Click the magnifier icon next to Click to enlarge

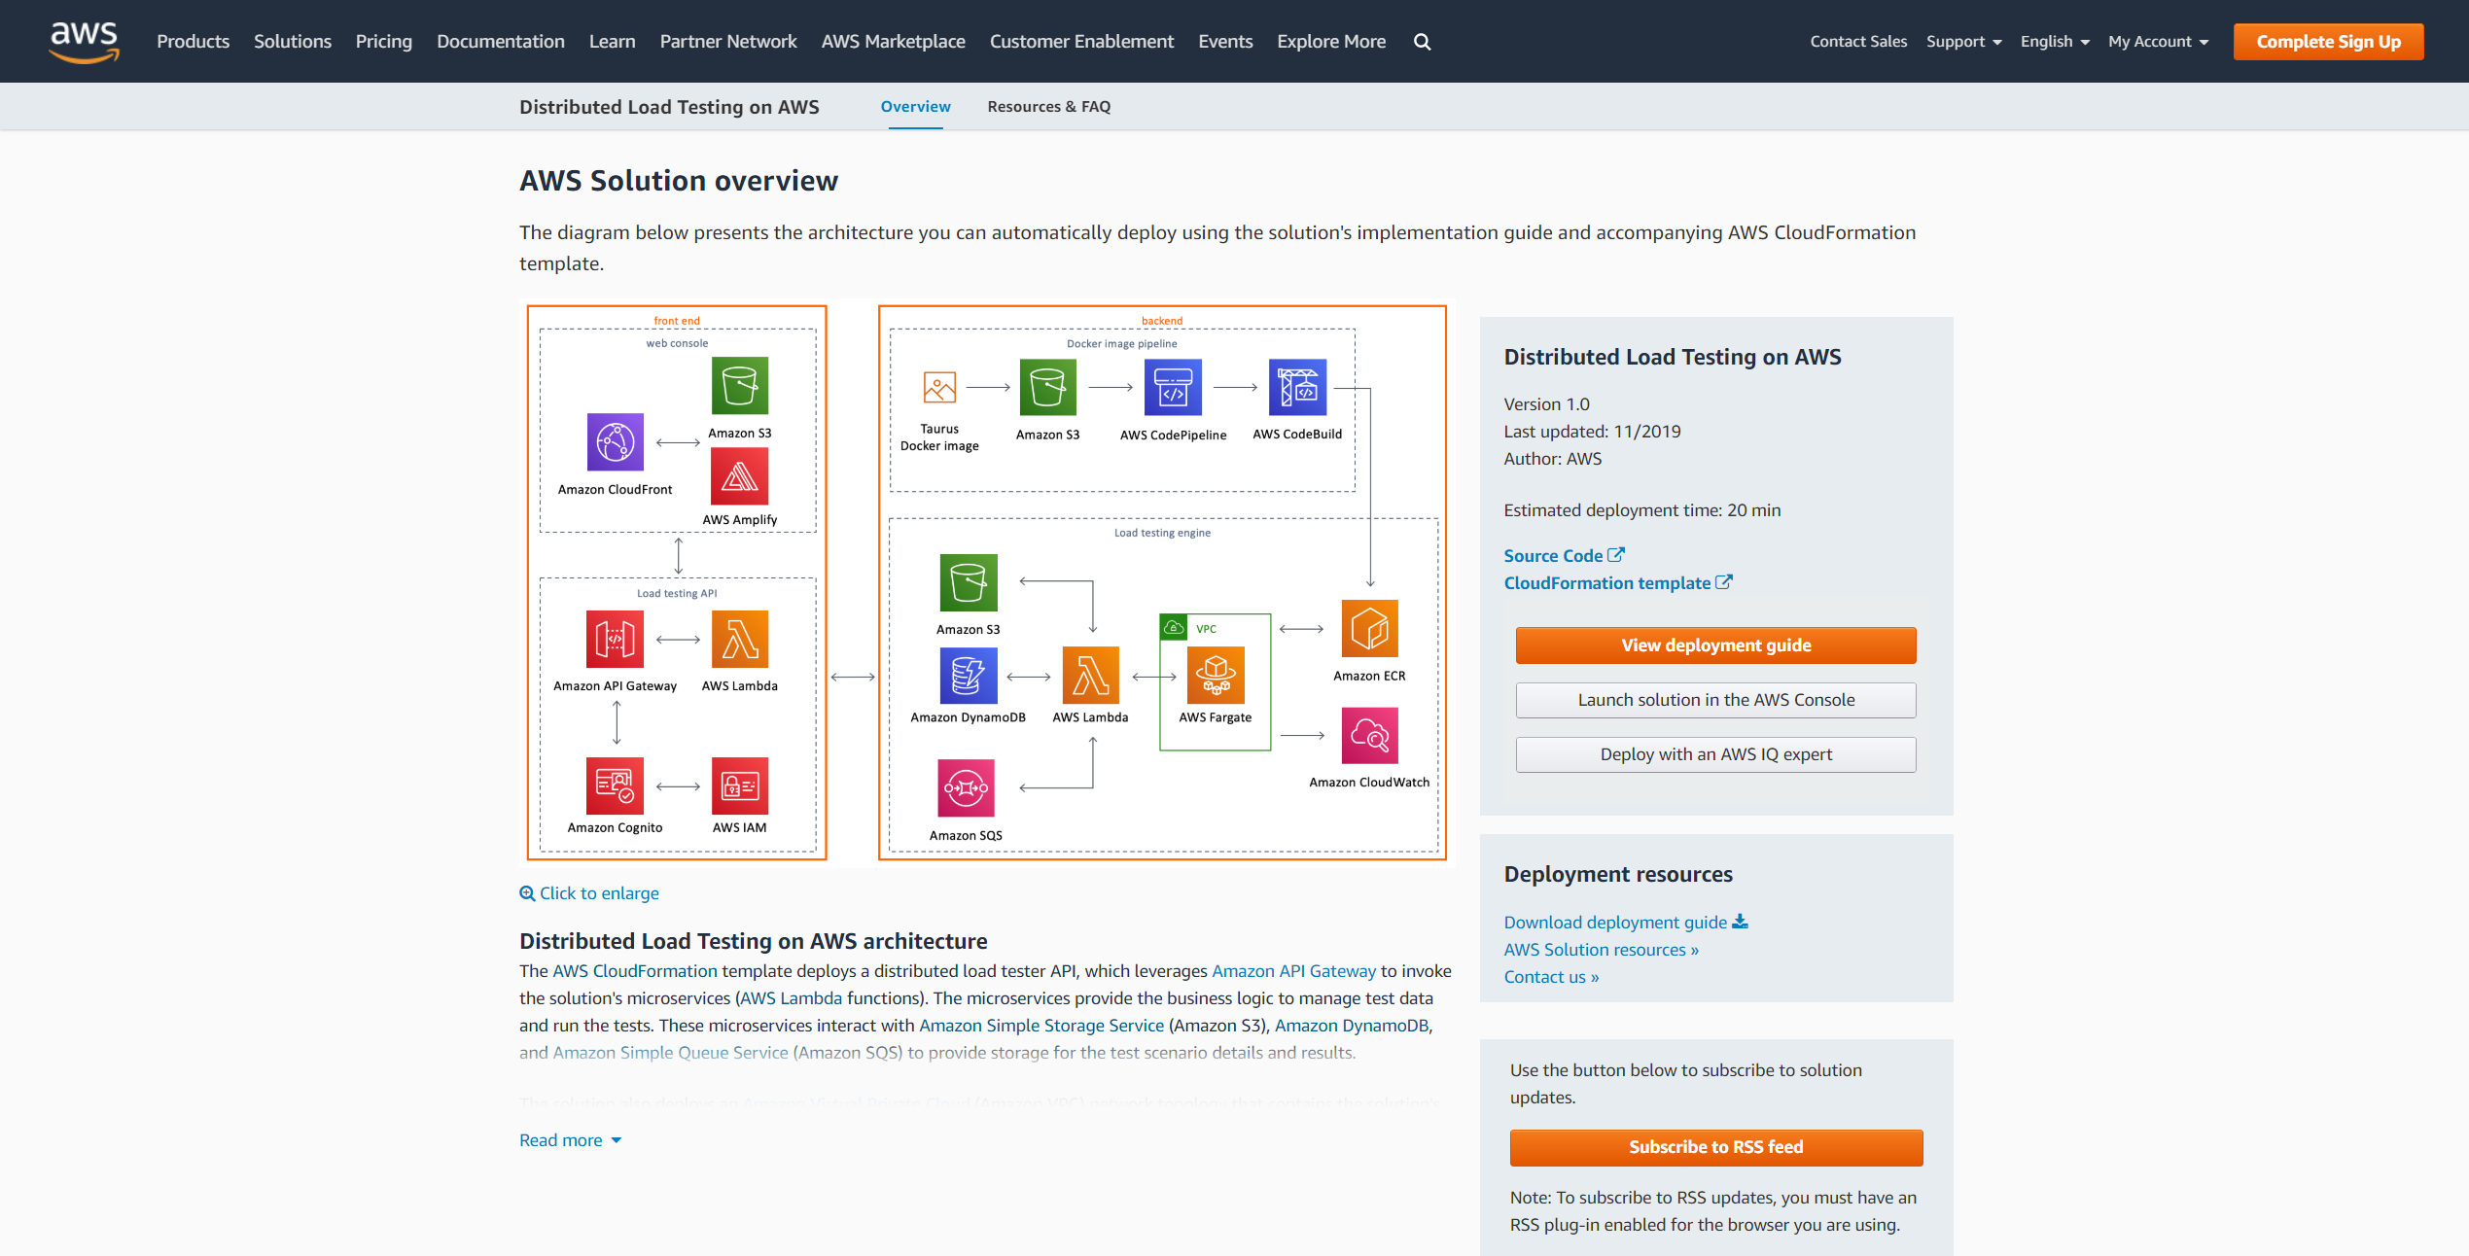point(527,893)
